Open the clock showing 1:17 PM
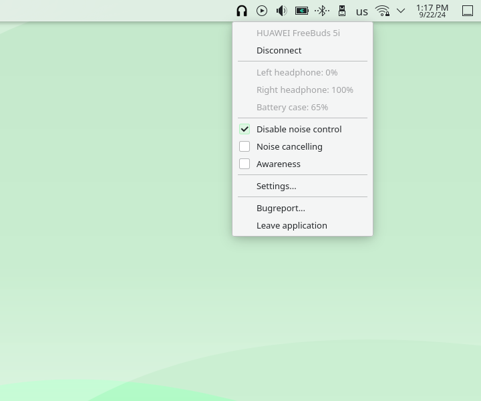The height and width of the screenshot is (401, 481). (x=432, y=11)
